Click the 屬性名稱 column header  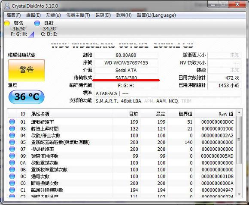click(x=71, y=114)
